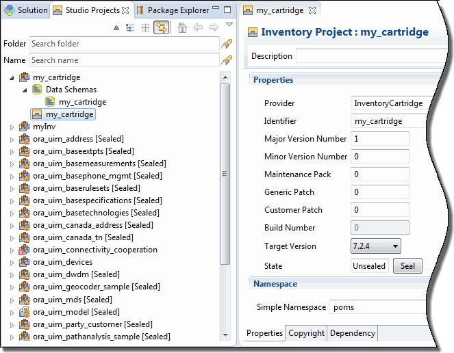The height and width of the screenshot is (353, 454).
Task: Click the Forward arrow in the toolbar
Action: click(214, 28)
